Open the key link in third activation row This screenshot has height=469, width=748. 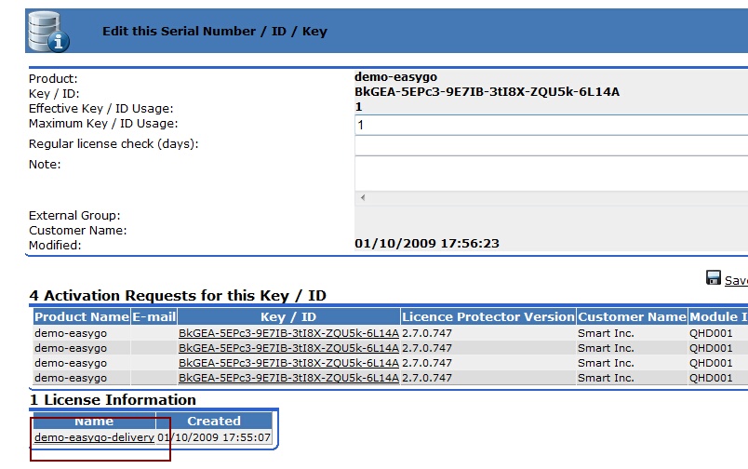coord(288,363)
